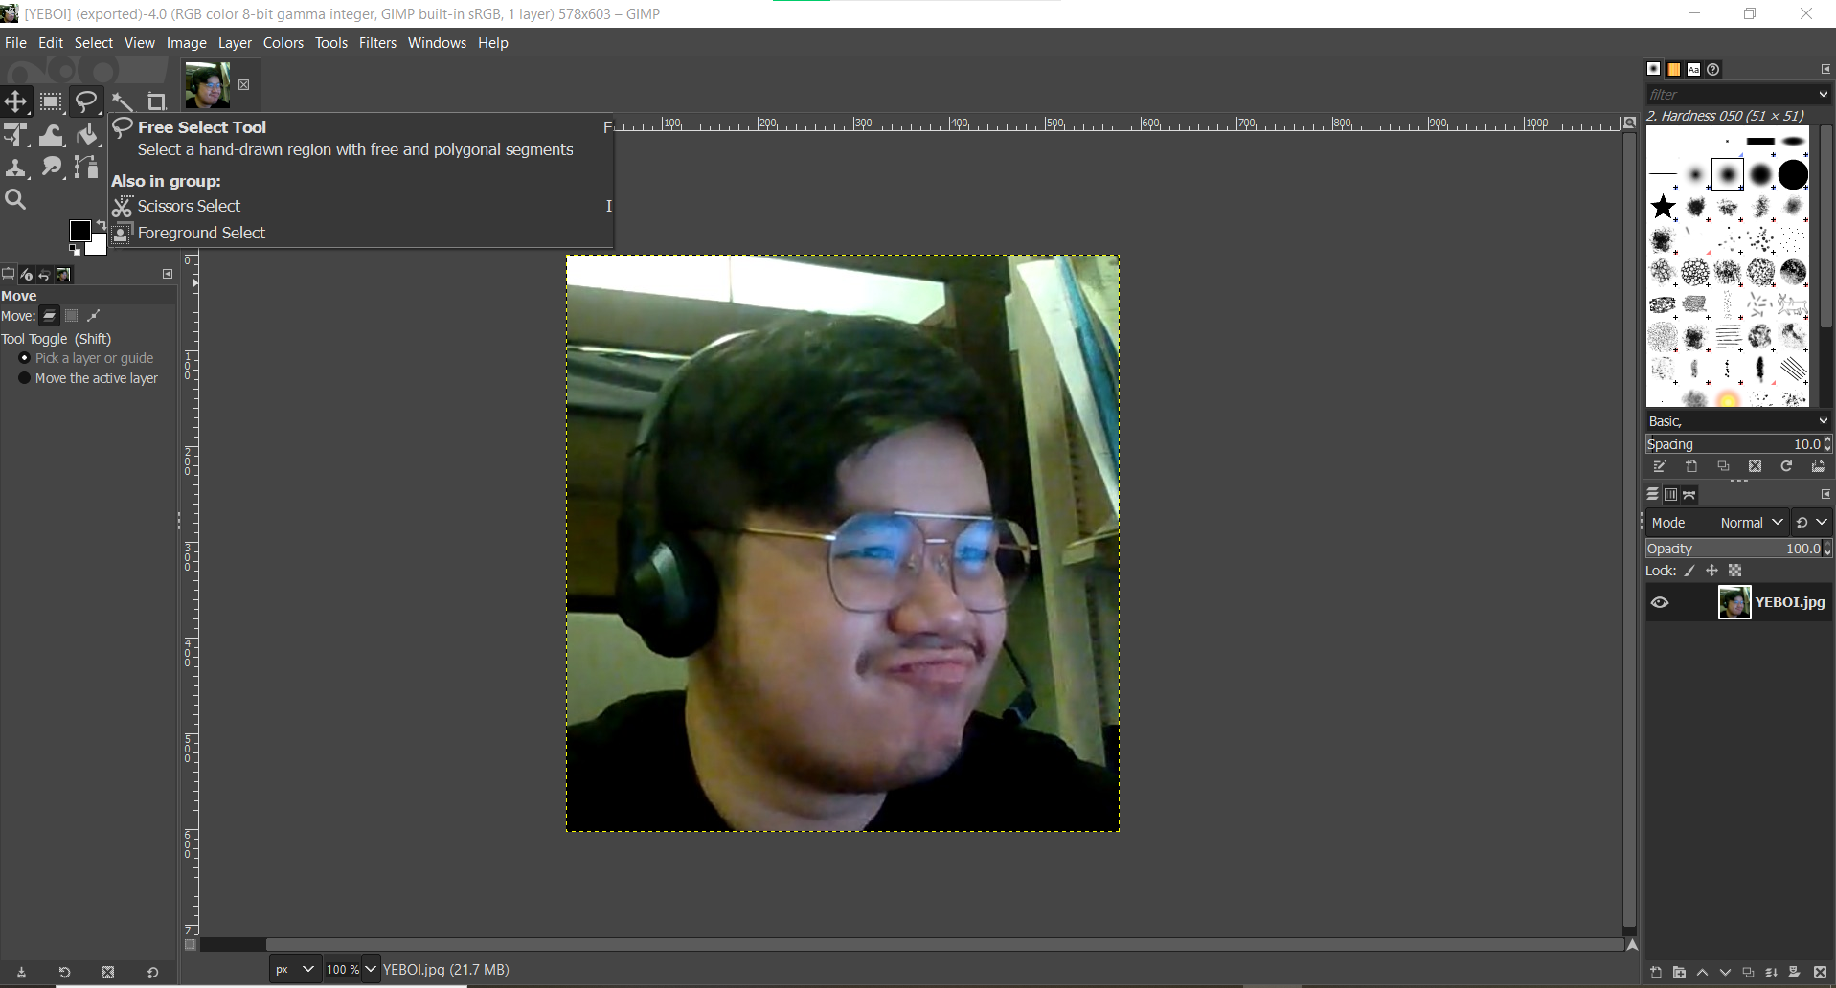Click the background color white swatch
The height and width of the screenshot is (988, 1836).
(98, 247)
